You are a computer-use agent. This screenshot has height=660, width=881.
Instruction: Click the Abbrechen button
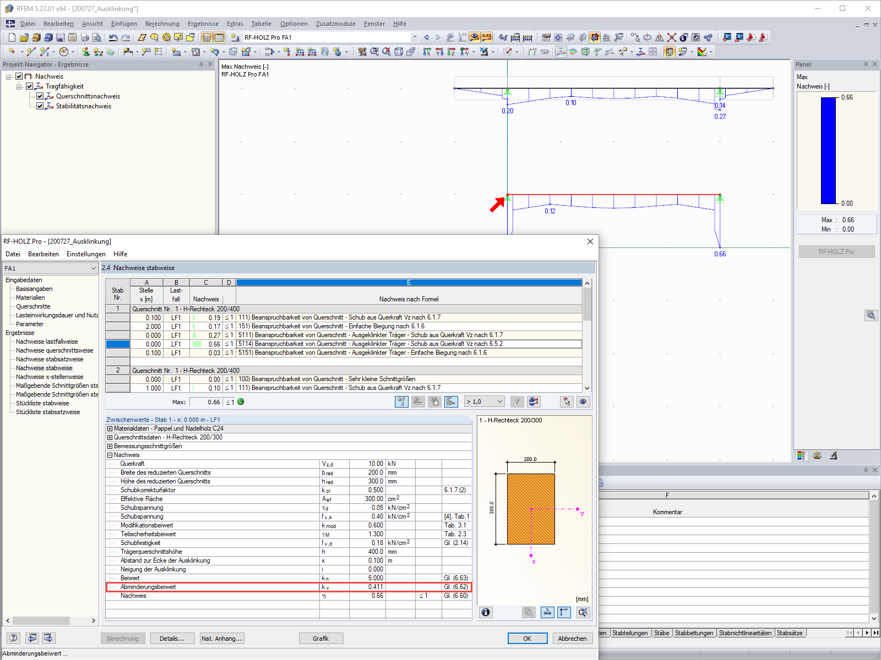[x=573, y=639]
